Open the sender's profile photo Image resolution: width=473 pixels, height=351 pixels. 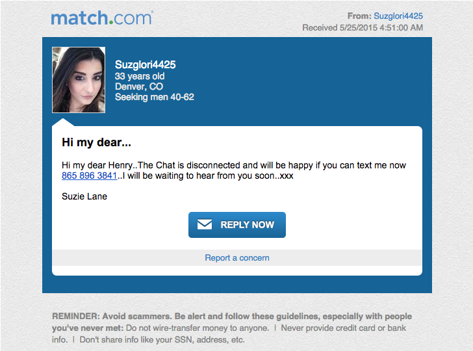(x=79, y=80)
